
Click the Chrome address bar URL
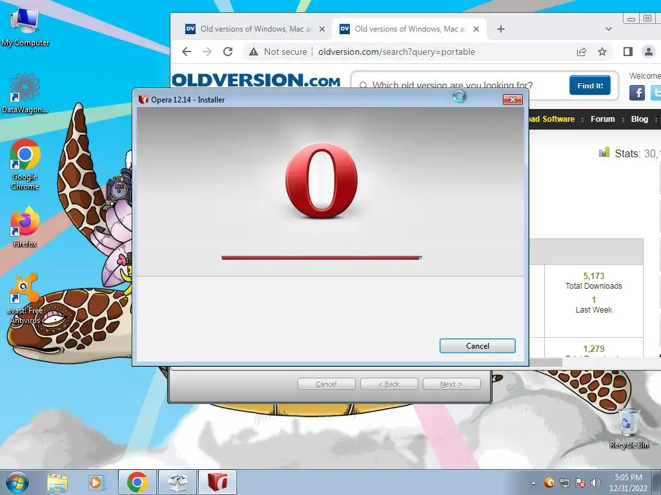[396, 52]
